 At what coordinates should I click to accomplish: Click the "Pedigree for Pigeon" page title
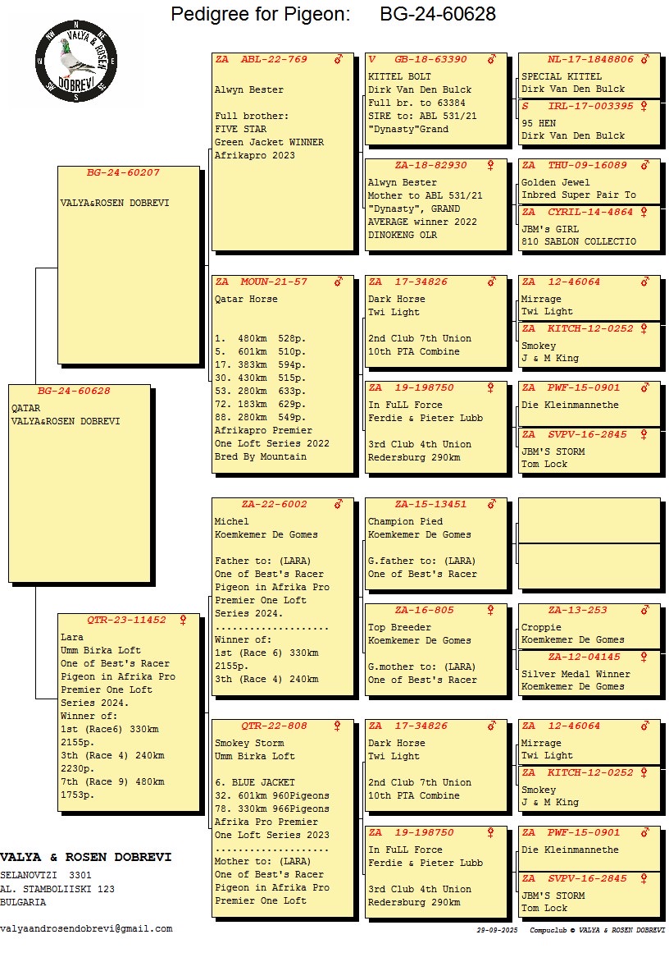click(261, 15)
